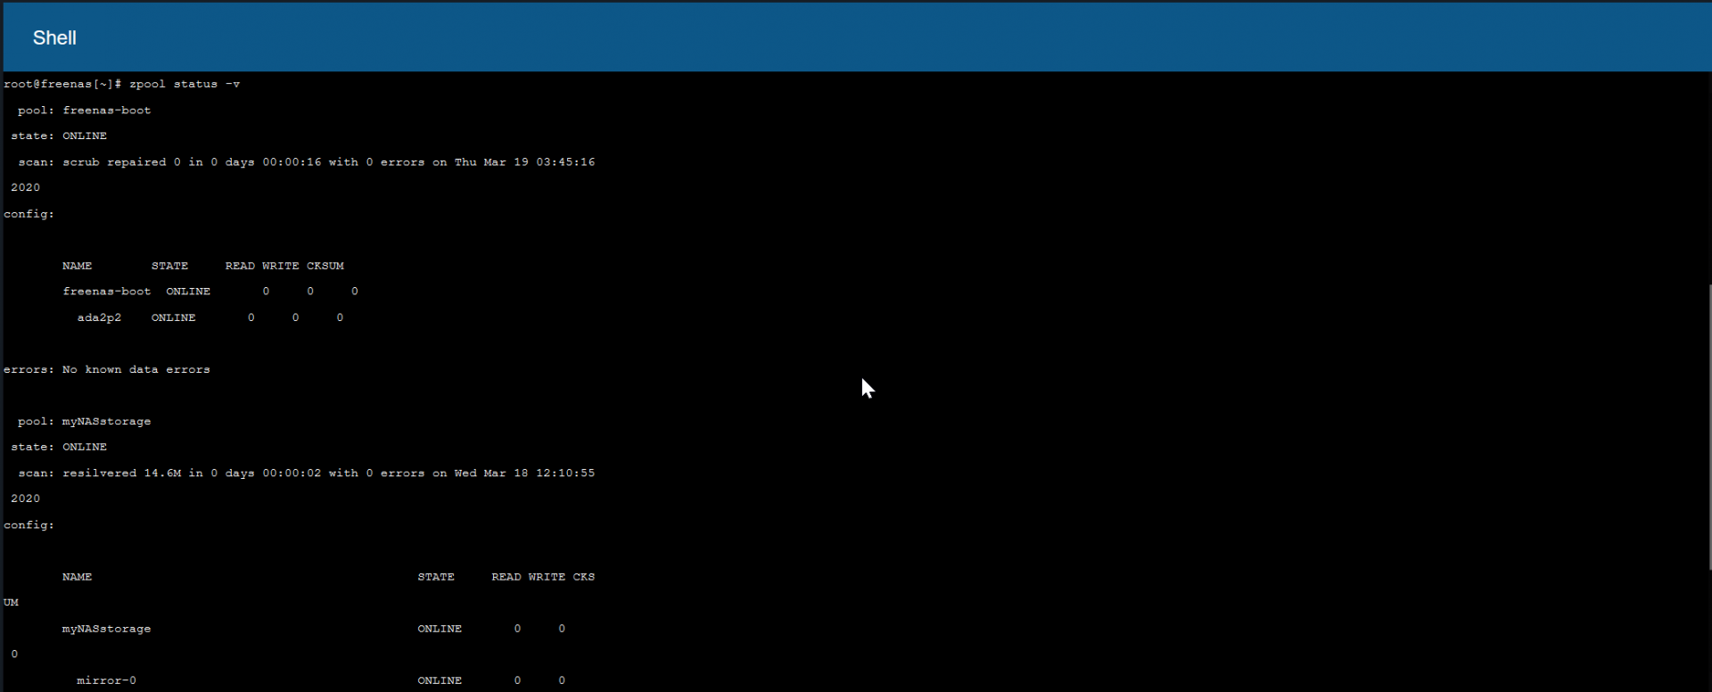Click the 'READ WRITE CKSUM' header of freenas-boot
This screenshot has width=1712, height=692.
(x=284, y=266)
